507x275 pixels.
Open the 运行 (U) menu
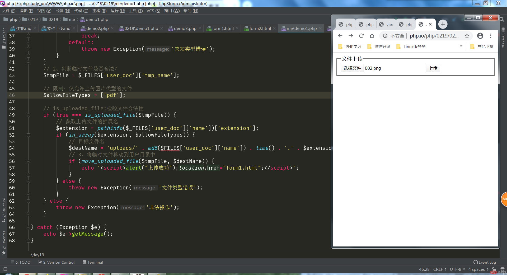118,11
